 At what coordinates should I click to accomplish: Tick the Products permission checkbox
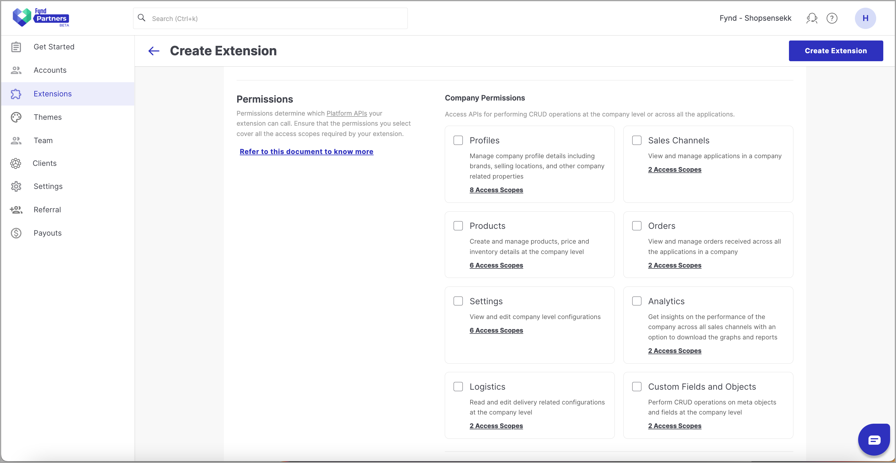point(458,226)
